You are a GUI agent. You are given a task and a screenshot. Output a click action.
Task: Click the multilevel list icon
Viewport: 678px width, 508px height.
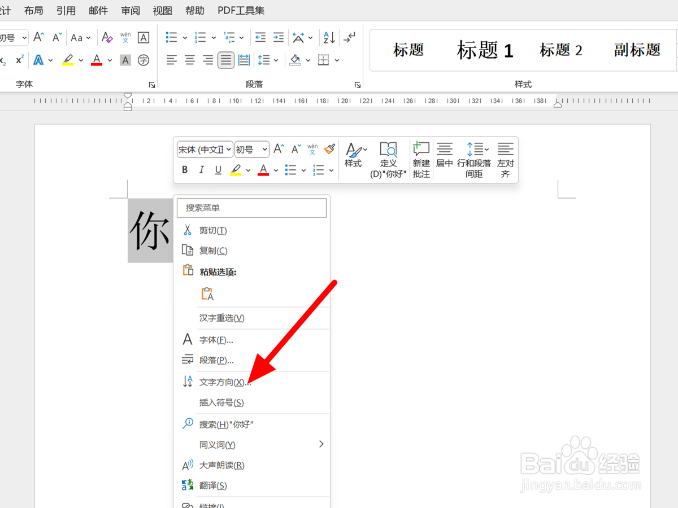(229, 37)
